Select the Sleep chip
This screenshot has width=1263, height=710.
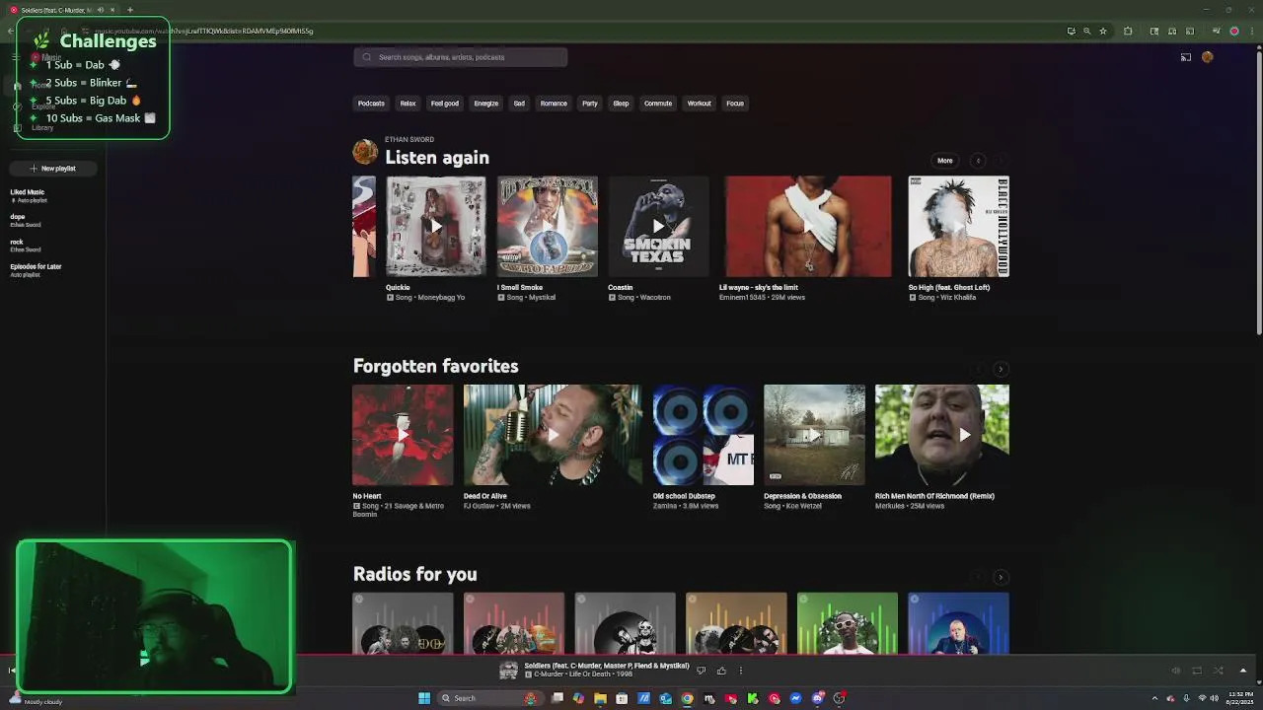point(621,104)
